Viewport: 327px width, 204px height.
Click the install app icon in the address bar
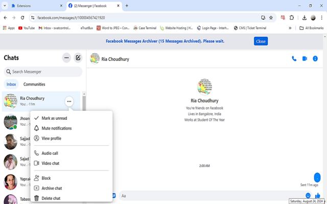263,18
